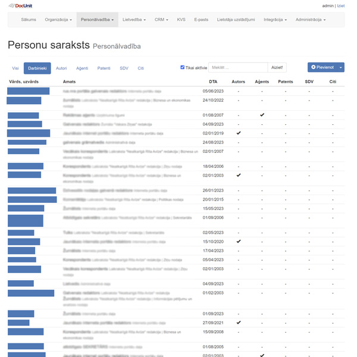
Task: Click Autors checkmark for the 02/01/2019 row
Action: pyautogui.click(x=239, y=133)
